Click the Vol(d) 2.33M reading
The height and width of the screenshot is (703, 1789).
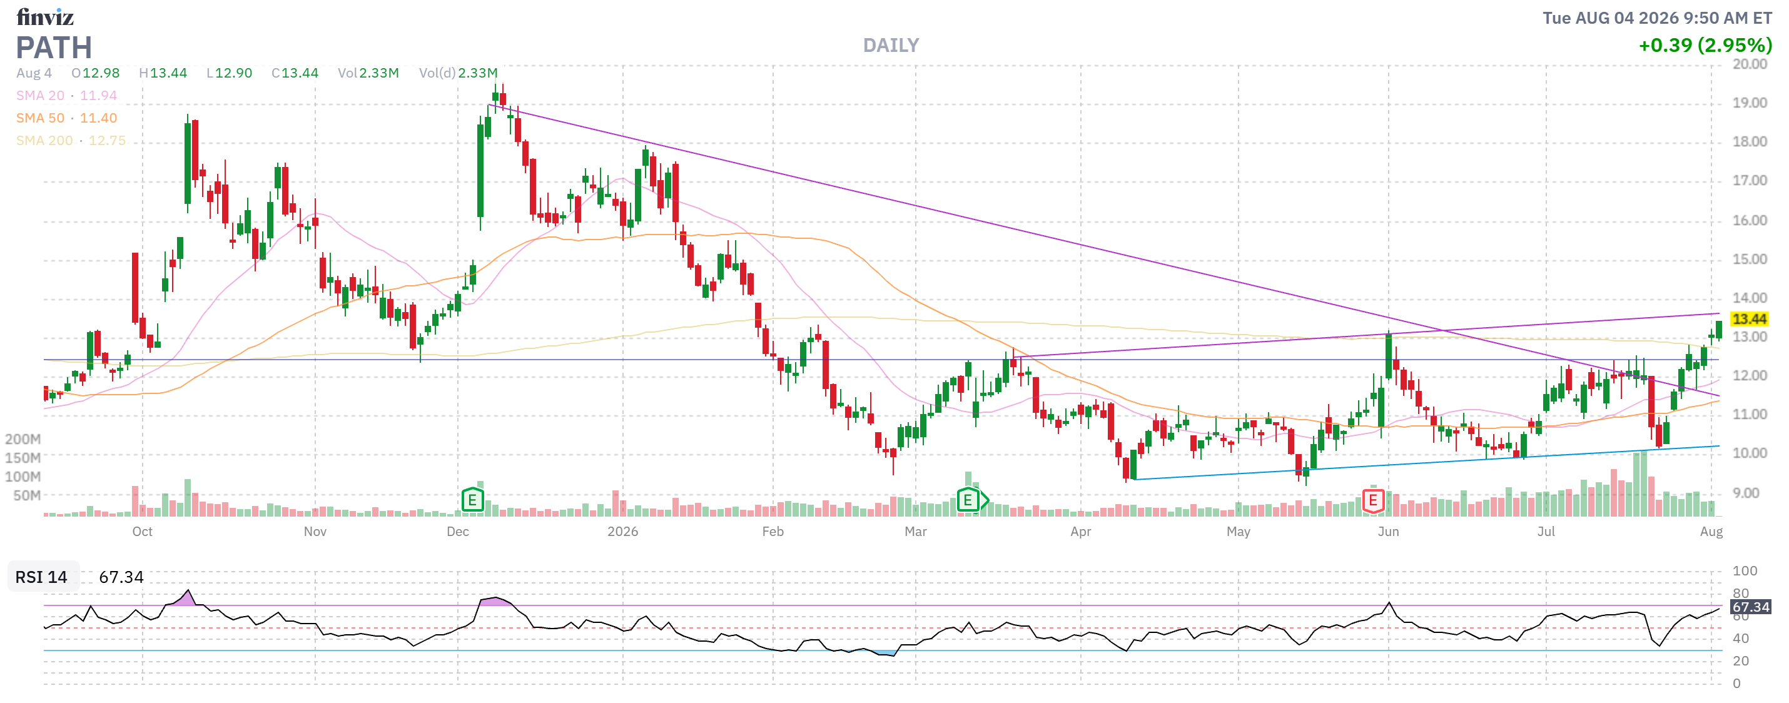459,73
